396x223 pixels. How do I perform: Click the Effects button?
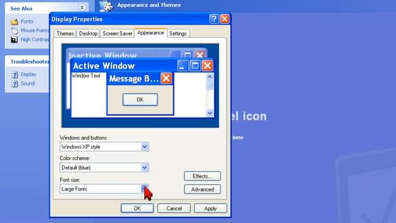(x=202, y=176)
